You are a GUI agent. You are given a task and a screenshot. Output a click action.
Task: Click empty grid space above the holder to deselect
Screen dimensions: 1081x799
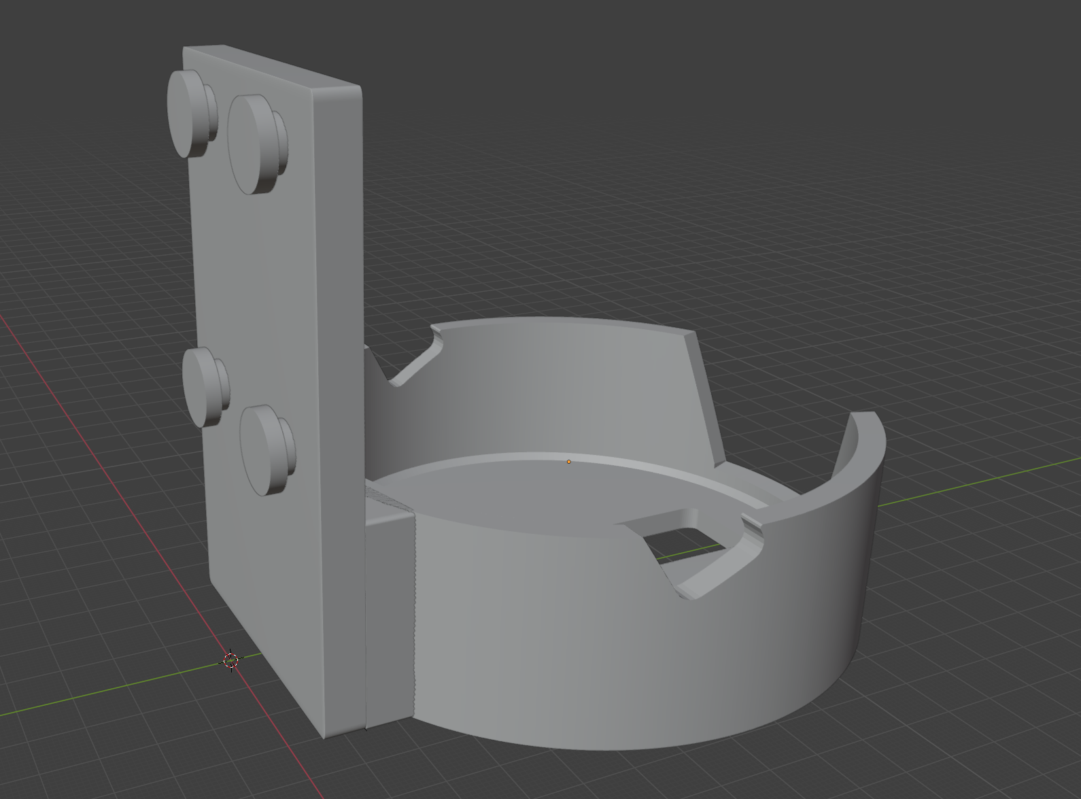tap(680, 170)
